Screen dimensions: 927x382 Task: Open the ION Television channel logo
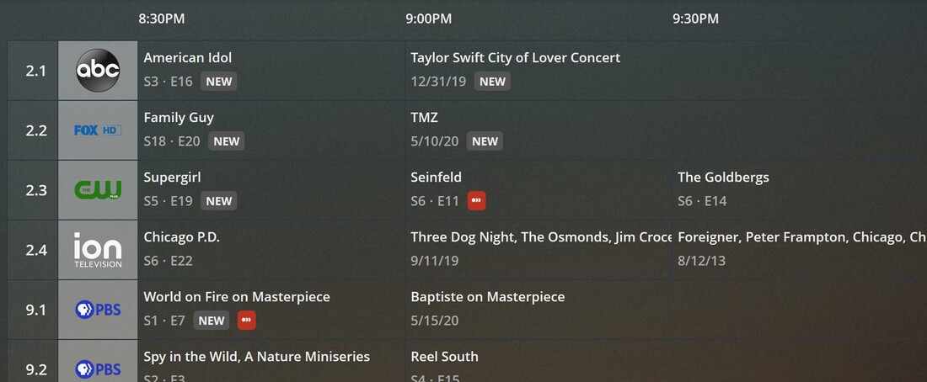[98, 250]
